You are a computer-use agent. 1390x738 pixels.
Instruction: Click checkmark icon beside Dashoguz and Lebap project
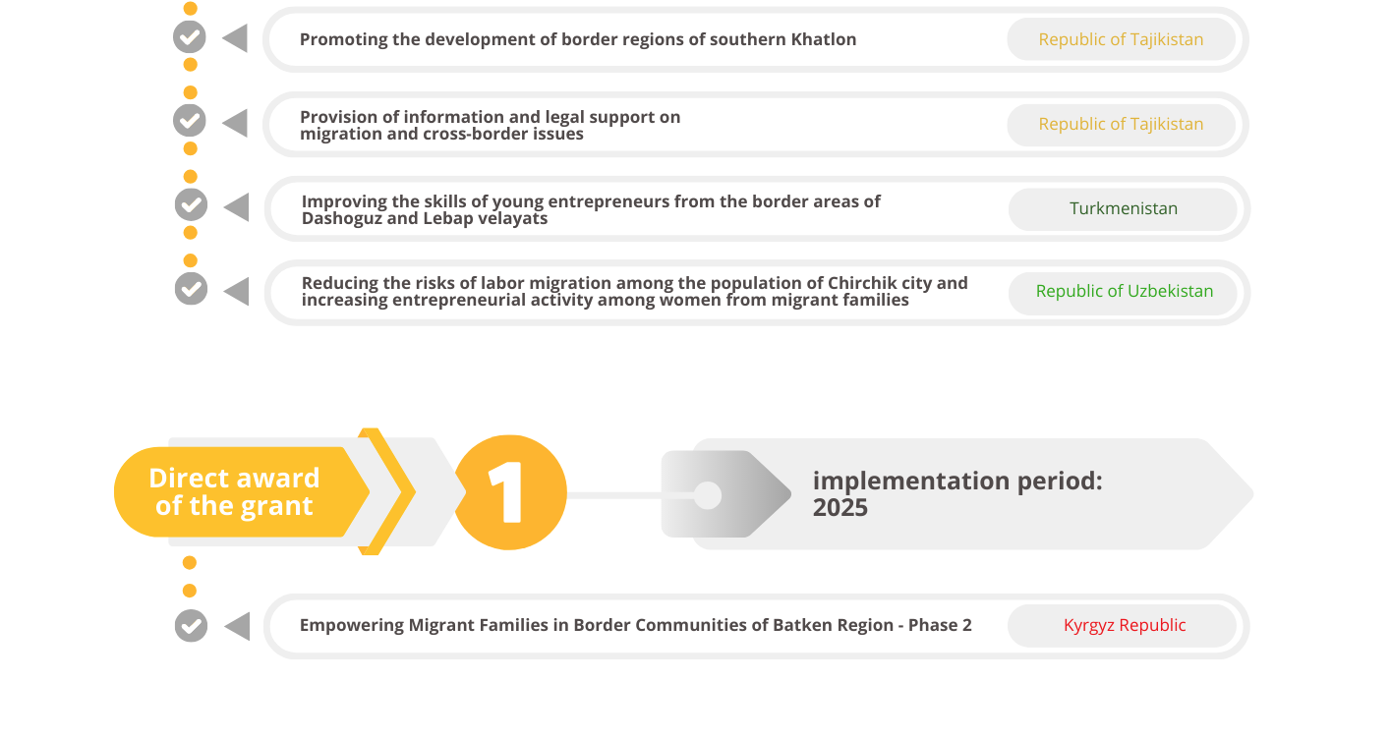[x=191, y=204]
